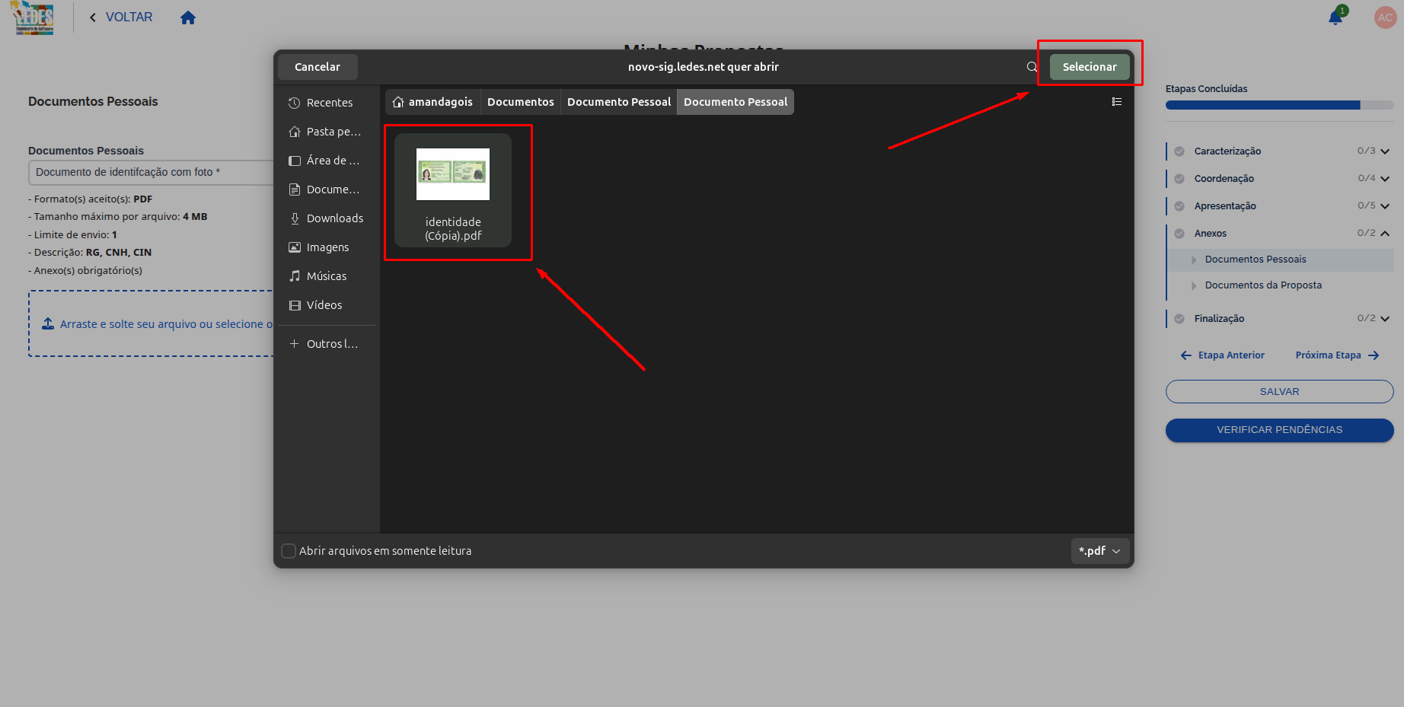The height and width of the screenshot is (707, 1404).
Task: Click Próxima Etapa link
Action: (1337, 355)
